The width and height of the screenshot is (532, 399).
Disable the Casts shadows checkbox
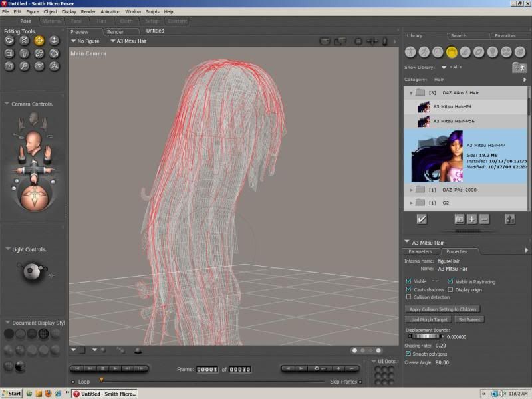(408, 290)
